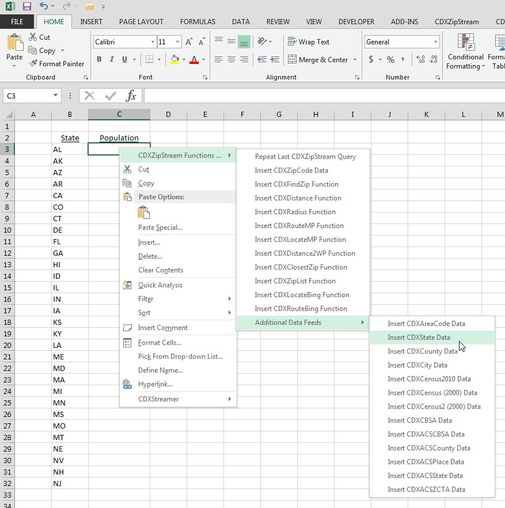
Task: Toggle Align Left
Action: click(x=219, y=59)
